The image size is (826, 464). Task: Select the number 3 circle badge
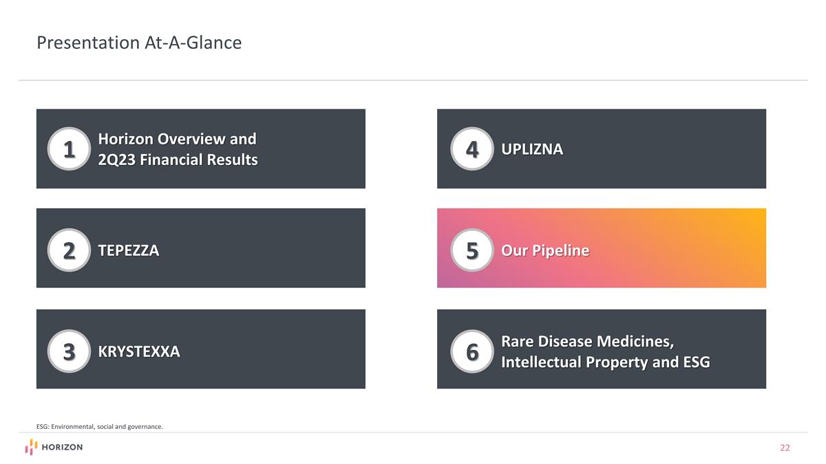69,351
